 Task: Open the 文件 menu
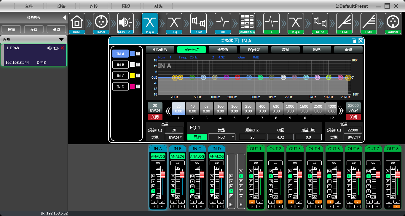coord(29,6)
